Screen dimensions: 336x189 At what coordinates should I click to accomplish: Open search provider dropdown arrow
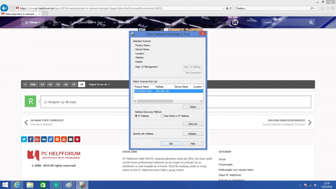[315, 8]
